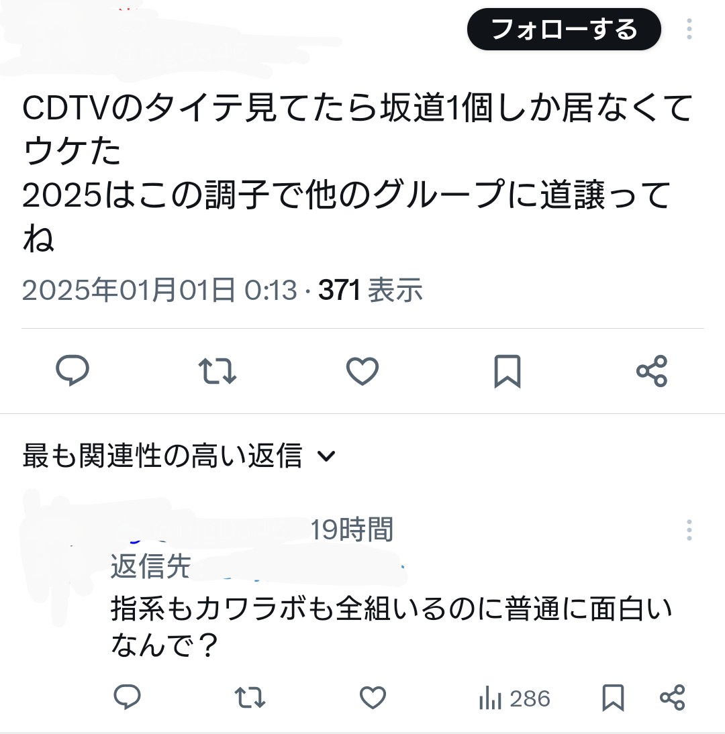This screenshot has width=725, height=734.
Task: Click the chevron next to 最も関連性の高い返信
Action: click(326, 456)
